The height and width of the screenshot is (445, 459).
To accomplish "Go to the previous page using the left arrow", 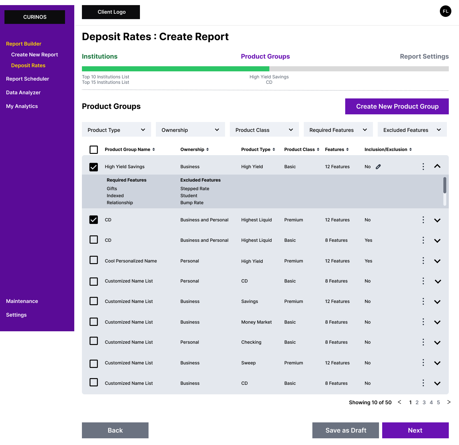I will tap(399, 402).
